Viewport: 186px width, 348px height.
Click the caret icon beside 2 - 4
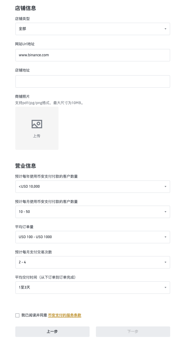coord(165,262)
